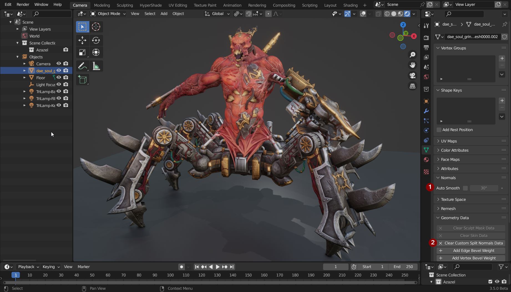The image size is (511, 292).
Task: Open the Output properties tab
Action: click(x=426, y=48)
